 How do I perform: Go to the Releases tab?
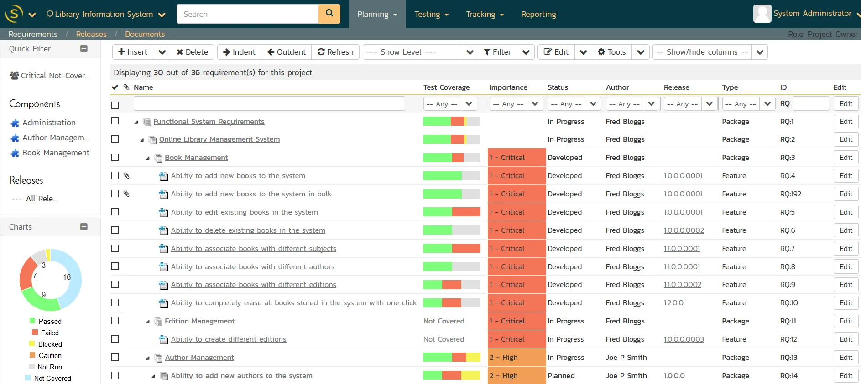coord(91,34)
